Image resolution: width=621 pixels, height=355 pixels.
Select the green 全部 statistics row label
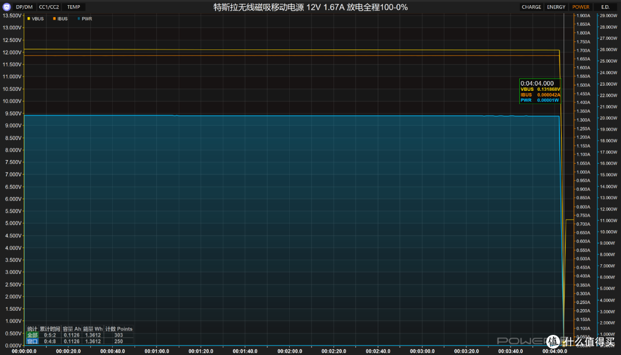pos(32,335)
